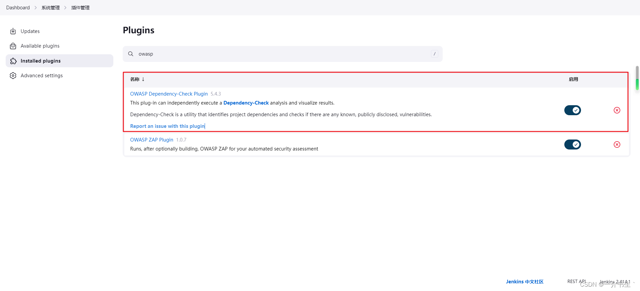Expand the Dashboard breadcrumb chevron
640x291 pixels.
pos(36,8)
